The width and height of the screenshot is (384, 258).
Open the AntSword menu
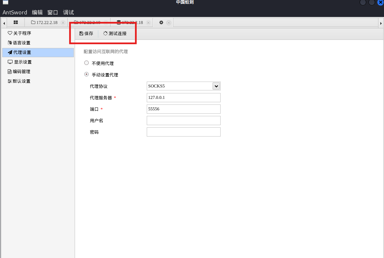[15, 12]
